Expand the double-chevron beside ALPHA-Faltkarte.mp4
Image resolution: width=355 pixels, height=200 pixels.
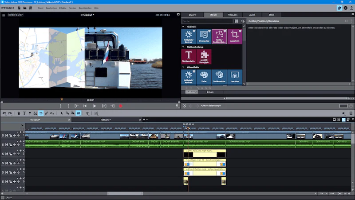185,106
